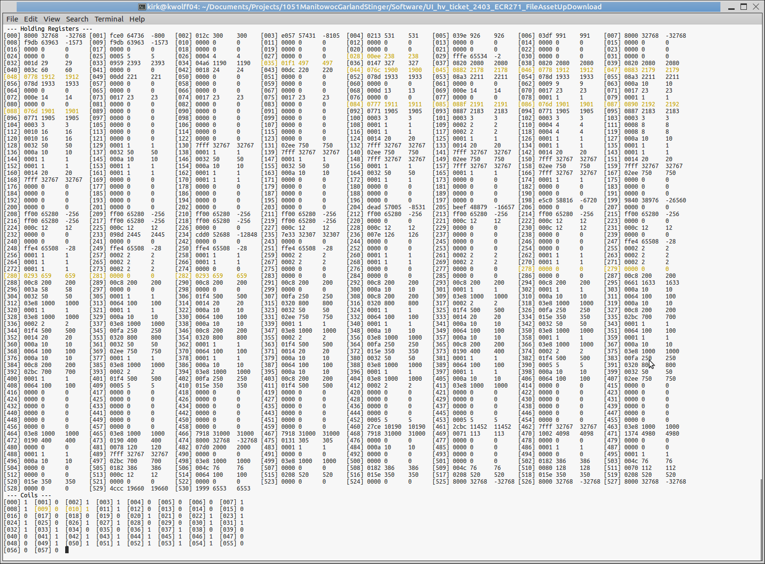This screenshot has width=765, height=564.
Task: Click the terminal icon in title bar
Action: [142, 7]
